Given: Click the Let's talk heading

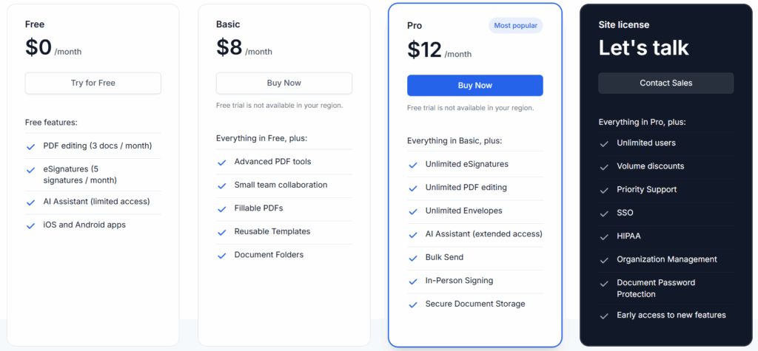Looking at the screenshot, I should (x=643, y=48).
